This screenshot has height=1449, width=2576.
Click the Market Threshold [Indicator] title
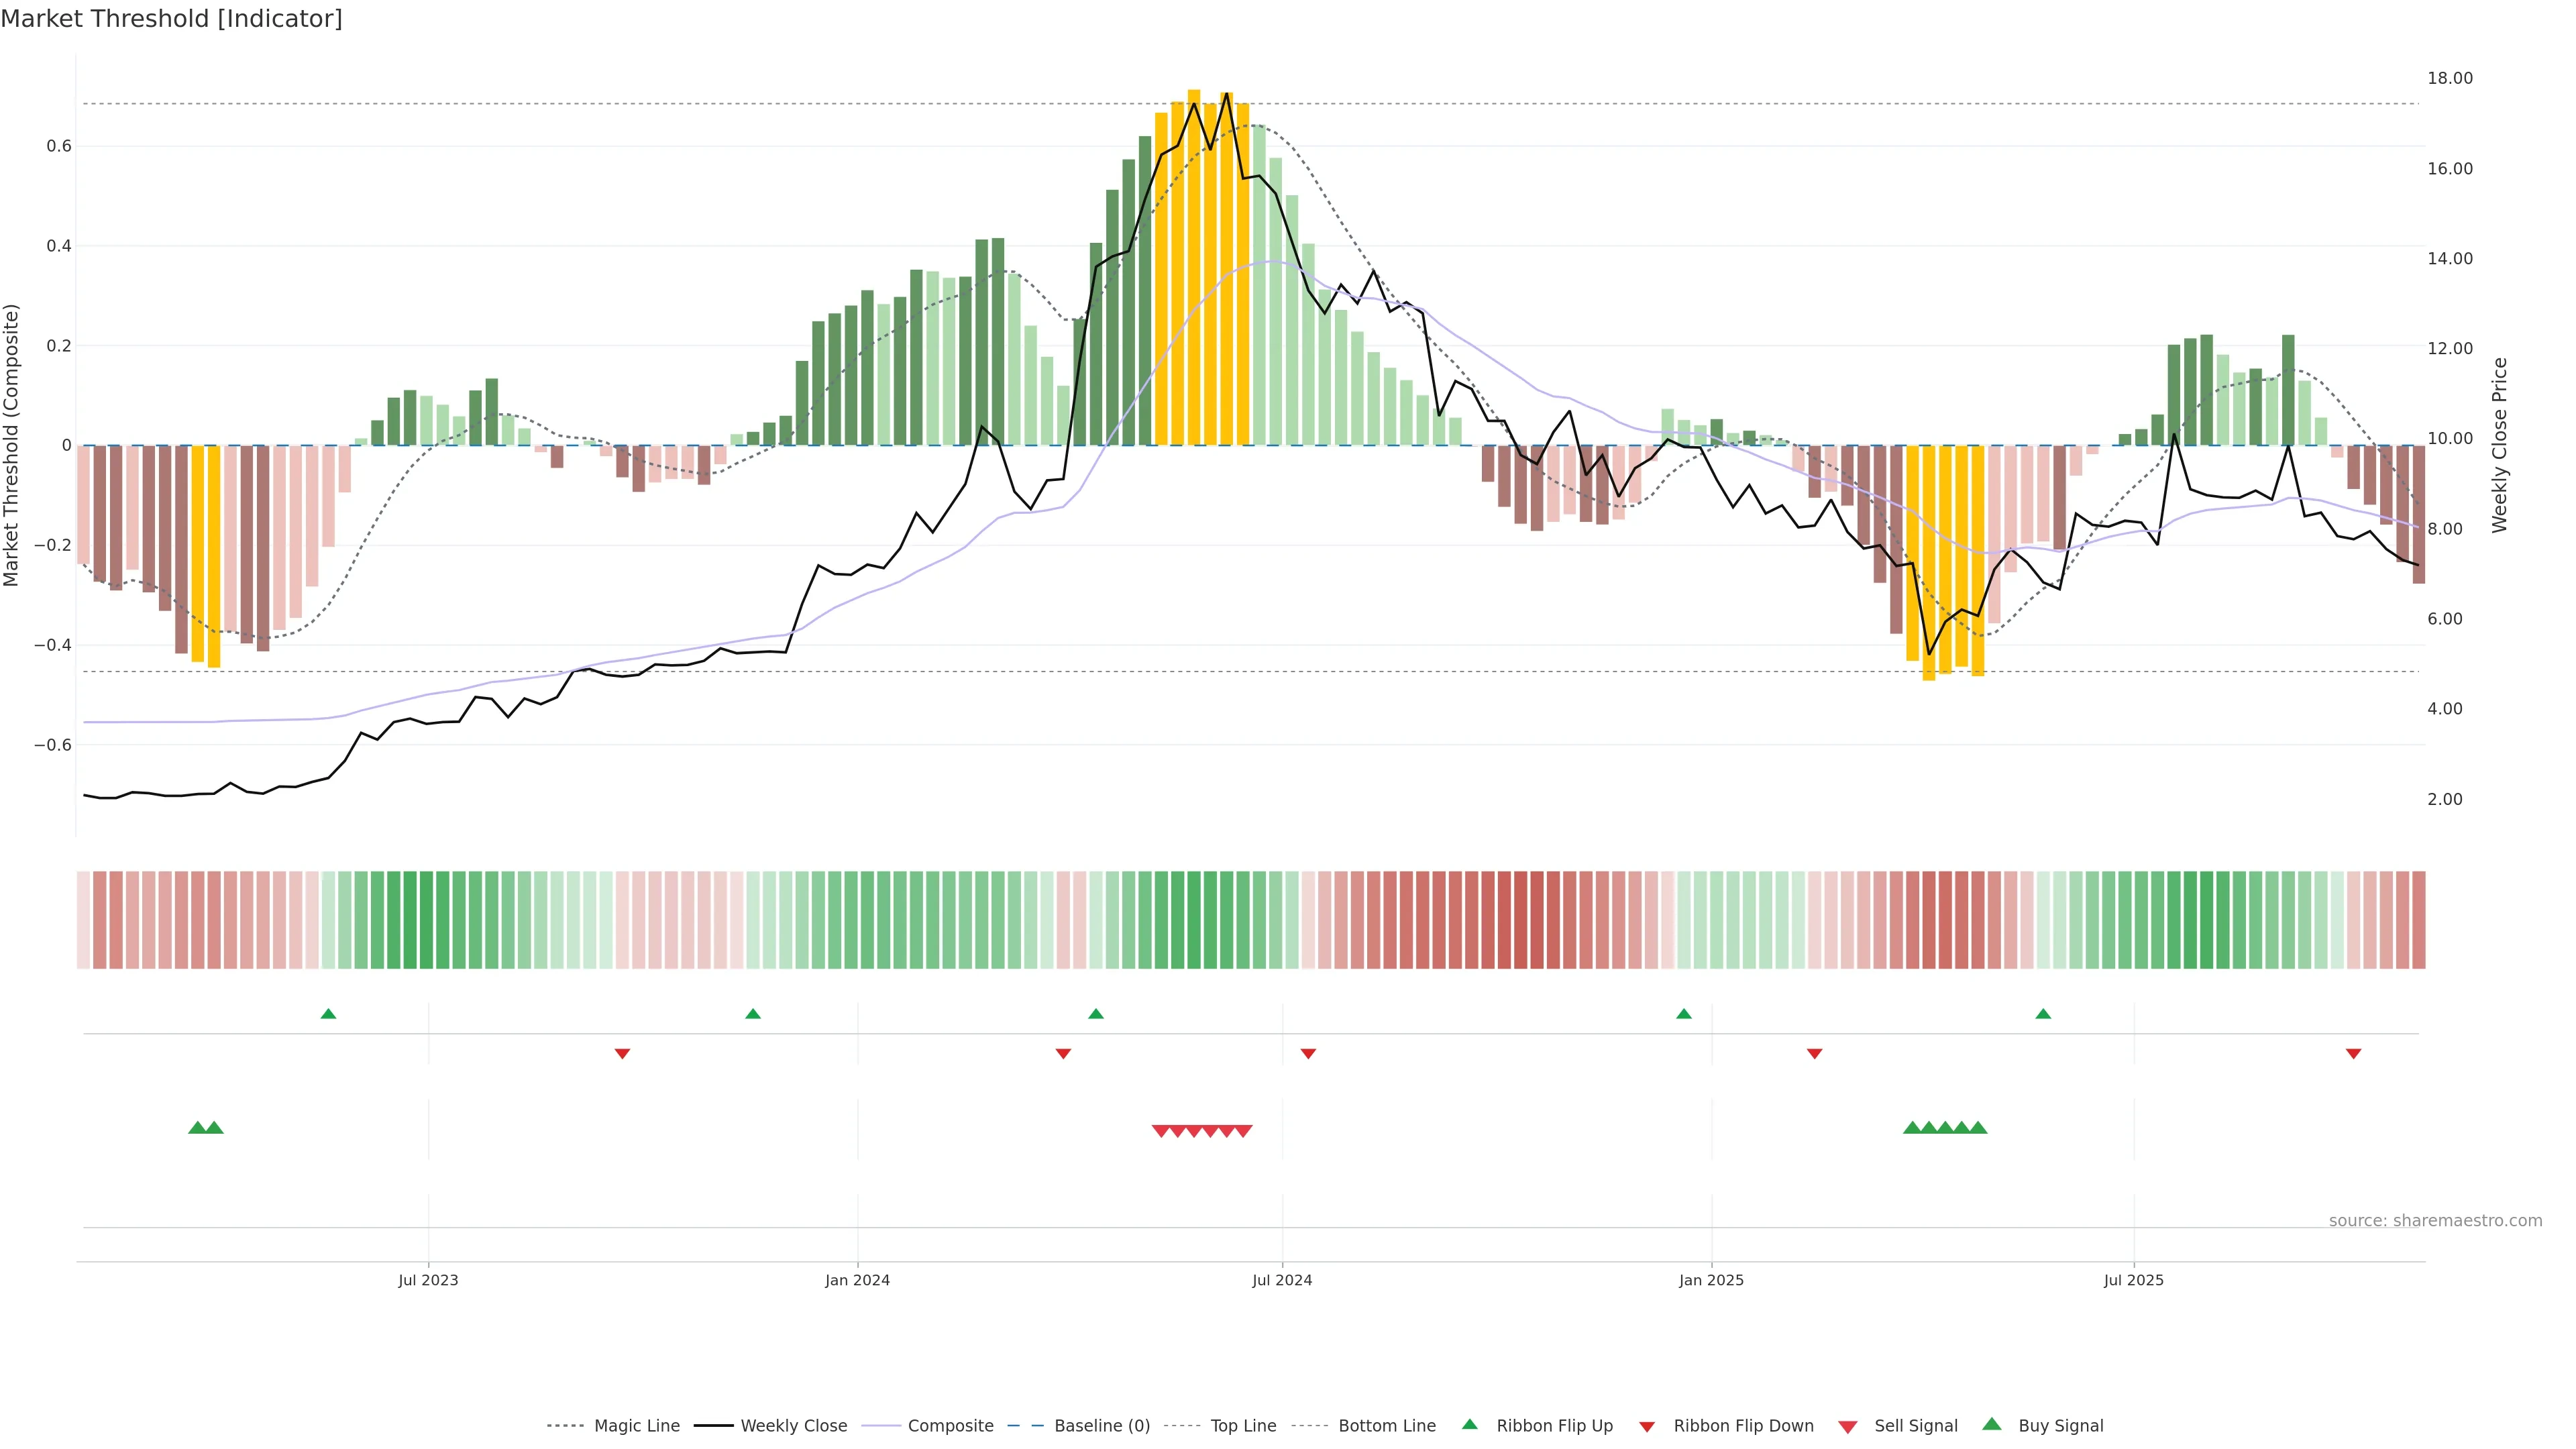[x=171, y=19]
